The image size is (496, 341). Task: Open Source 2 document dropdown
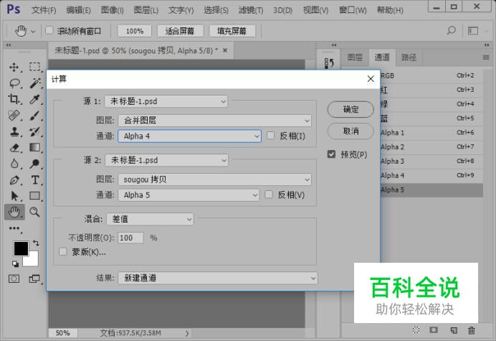tap(166, 160)
